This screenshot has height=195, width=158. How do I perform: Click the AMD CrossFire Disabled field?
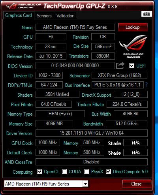point(92,162)
